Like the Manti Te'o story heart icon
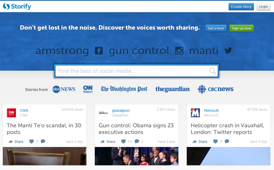Screen dimensions: 274x170 (31, 141)
